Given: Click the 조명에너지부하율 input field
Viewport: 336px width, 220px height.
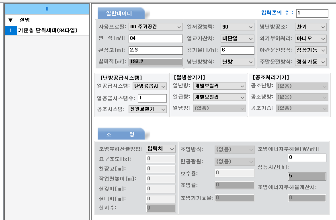Looking at the screenshot, I should (307, 158).
